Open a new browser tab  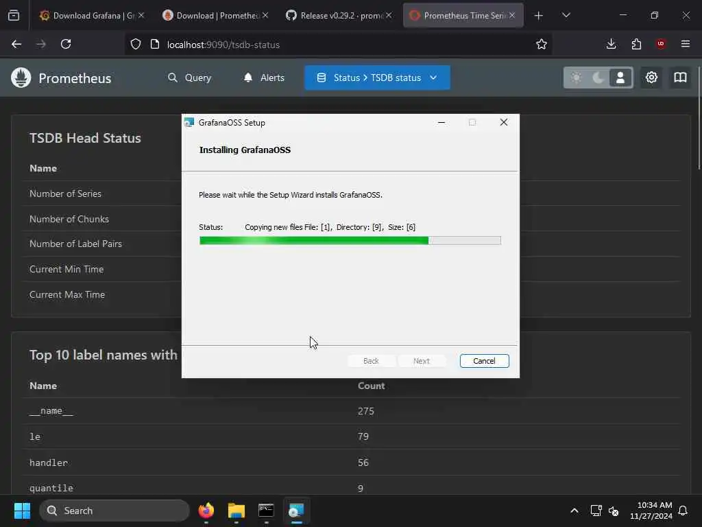[539, 15]
